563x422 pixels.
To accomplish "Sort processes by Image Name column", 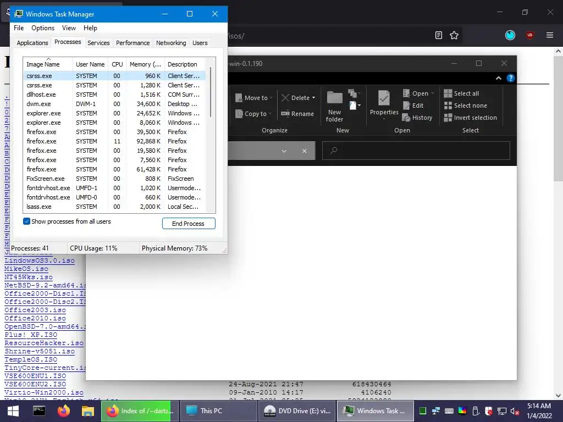I will point(48,64).
